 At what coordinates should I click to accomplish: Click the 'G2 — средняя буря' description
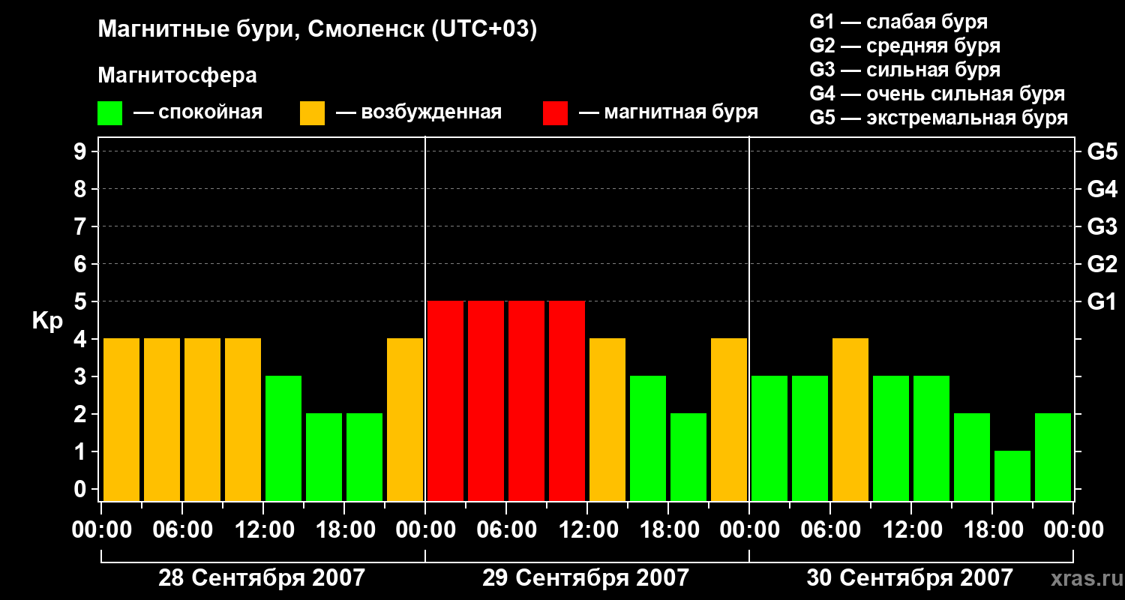click(x=904, y=46)
